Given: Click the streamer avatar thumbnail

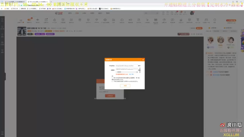Looking at the screenshot, I should 22,31.
